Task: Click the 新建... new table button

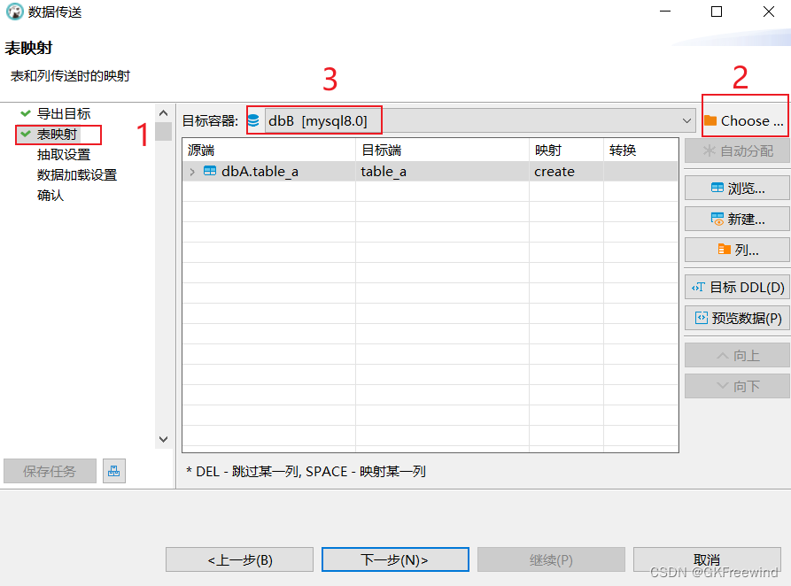Action: click(737, 220)
